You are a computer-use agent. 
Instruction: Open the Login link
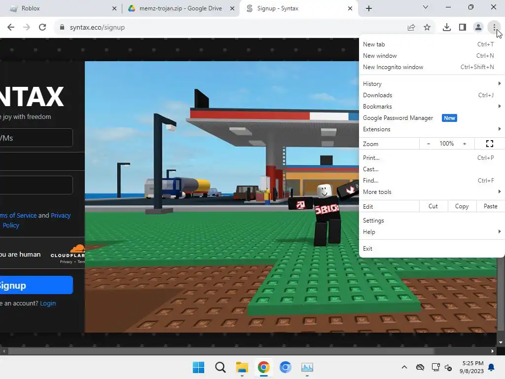48,303
